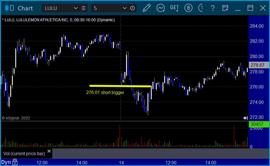Click the 280.00 price axis label
The image size is (270, 166).
257,56
